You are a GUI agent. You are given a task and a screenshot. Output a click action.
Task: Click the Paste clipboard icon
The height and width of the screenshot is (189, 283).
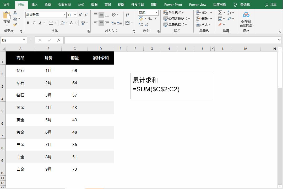tap(7, 15)
